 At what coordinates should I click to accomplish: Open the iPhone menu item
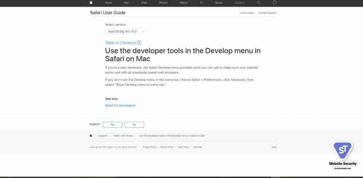tap(163, 3)
